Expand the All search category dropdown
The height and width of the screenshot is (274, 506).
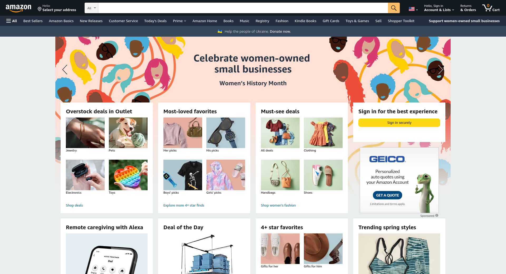(91, 8)
